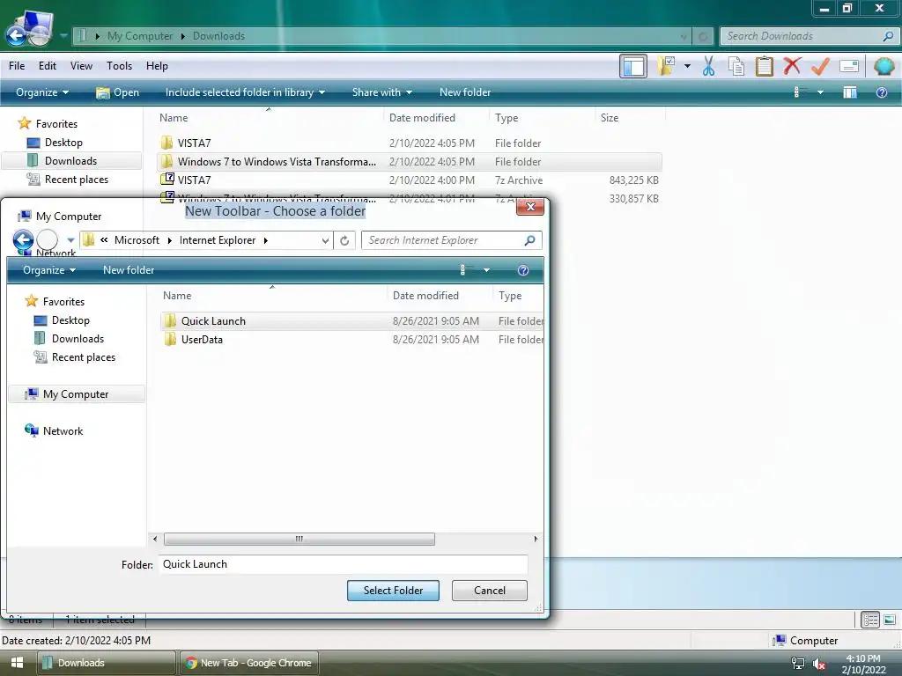Click the Search Internet Explorer field

click(452, 240)
